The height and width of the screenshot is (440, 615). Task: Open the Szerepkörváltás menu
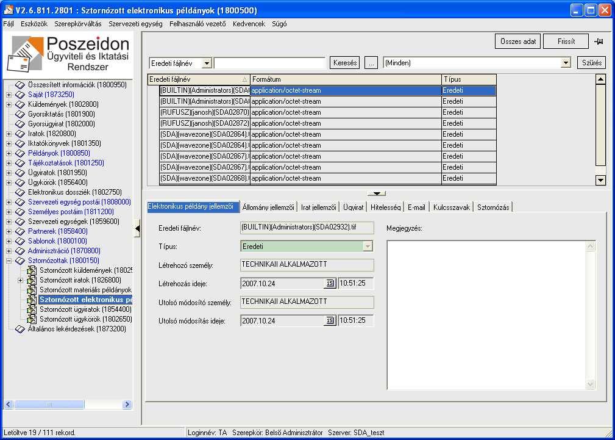click(x=77, y=24)
